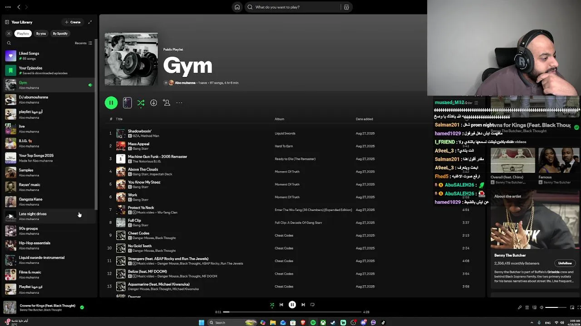Navigate back with the arrow
Image resolution: width=581 pixels, height=326 pixels.
(x=19, y=7)
